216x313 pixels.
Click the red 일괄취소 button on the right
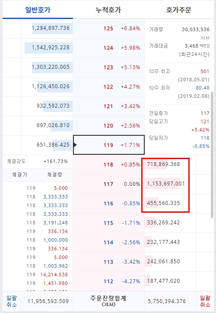pos(205,301)
